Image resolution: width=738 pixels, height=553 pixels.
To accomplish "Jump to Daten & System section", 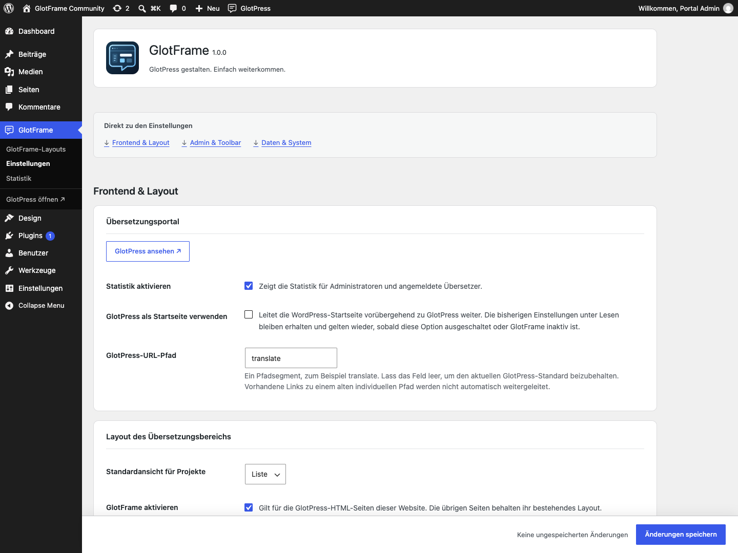I will pyautogui.click(x=282, y=143).
